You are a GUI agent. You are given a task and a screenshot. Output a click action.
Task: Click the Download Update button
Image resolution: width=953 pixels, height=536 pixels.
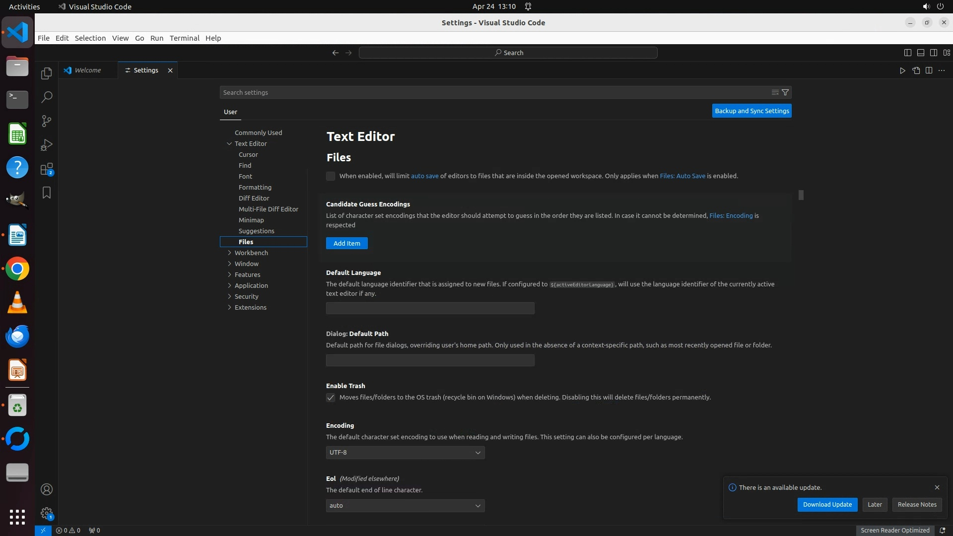[x=827, y=504]
